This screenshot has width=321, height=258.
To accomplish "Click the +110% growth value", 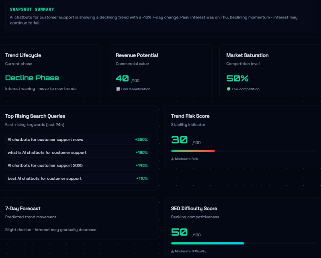I will point(142,178).
